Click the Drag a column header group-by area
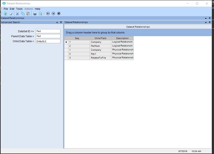The width and height of the screenshot is (214, 154). coord(138,33)
